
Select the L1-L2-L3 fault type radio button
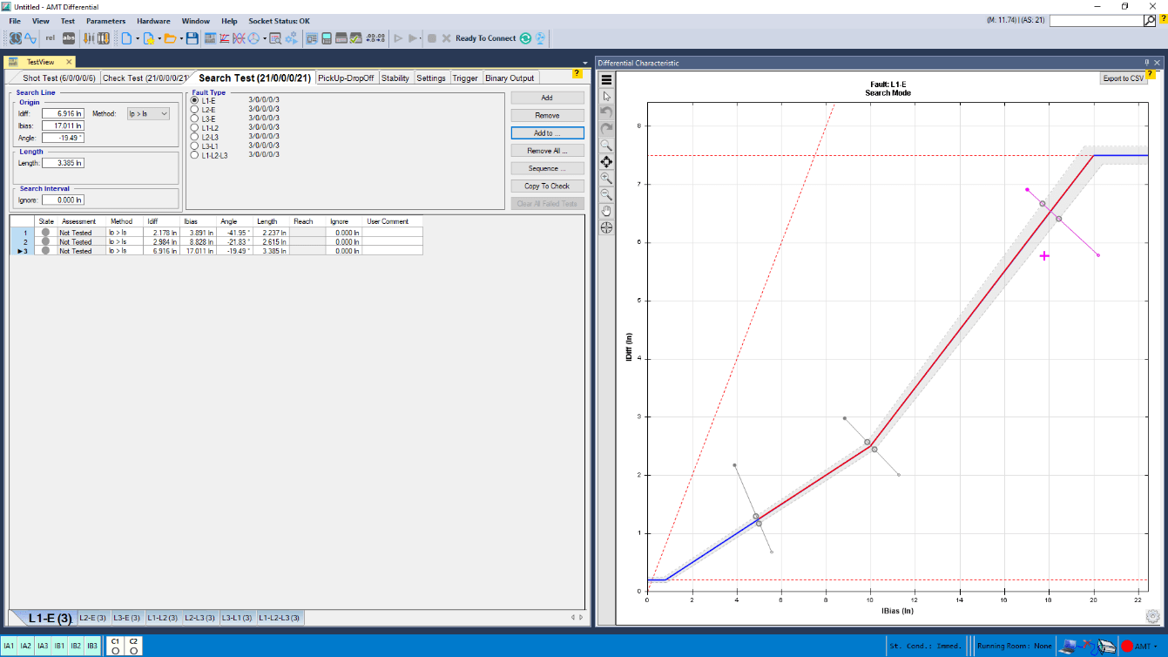(x=195, y=155)
